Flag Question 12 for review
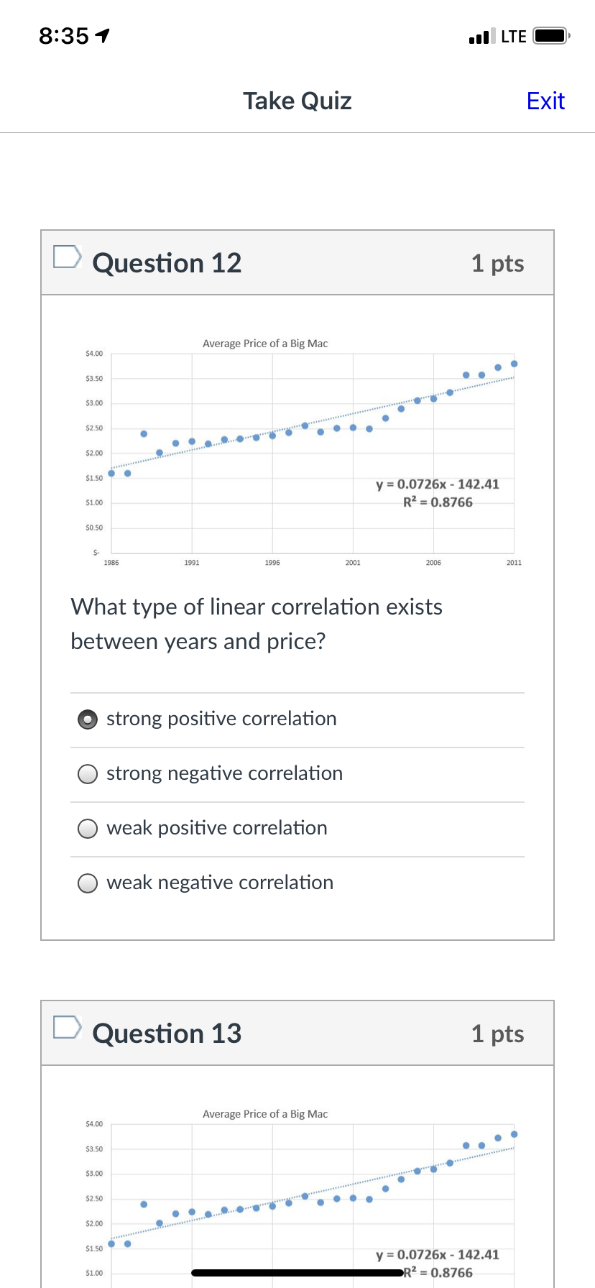 (68, 257)
